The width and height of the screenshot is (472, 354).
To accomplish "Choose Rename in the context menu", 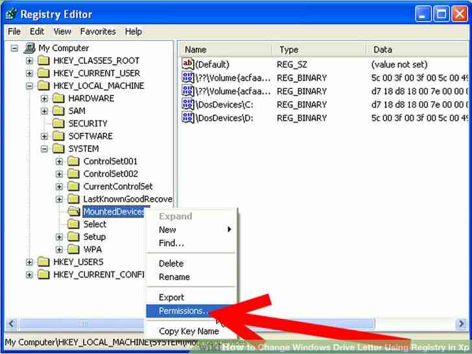I will tap(191, 277).
